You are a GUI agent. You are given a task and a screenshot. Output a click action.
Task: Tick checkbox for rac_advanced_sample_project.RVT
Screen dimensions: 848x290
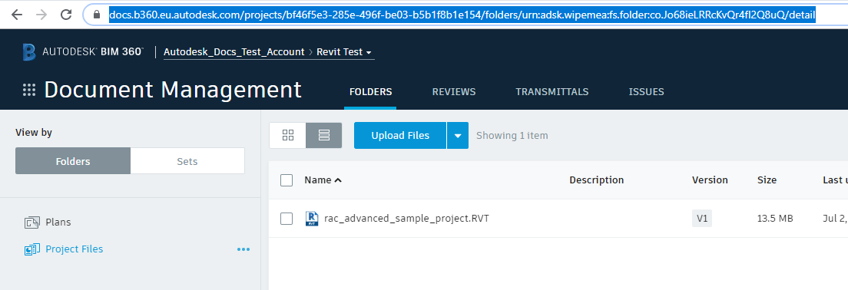pyautogui.click(x=287, y=219)
